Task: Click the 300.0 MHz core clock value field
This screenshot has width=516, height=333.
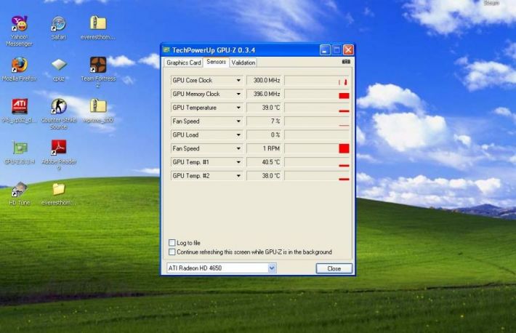Action: pos(264,81)
